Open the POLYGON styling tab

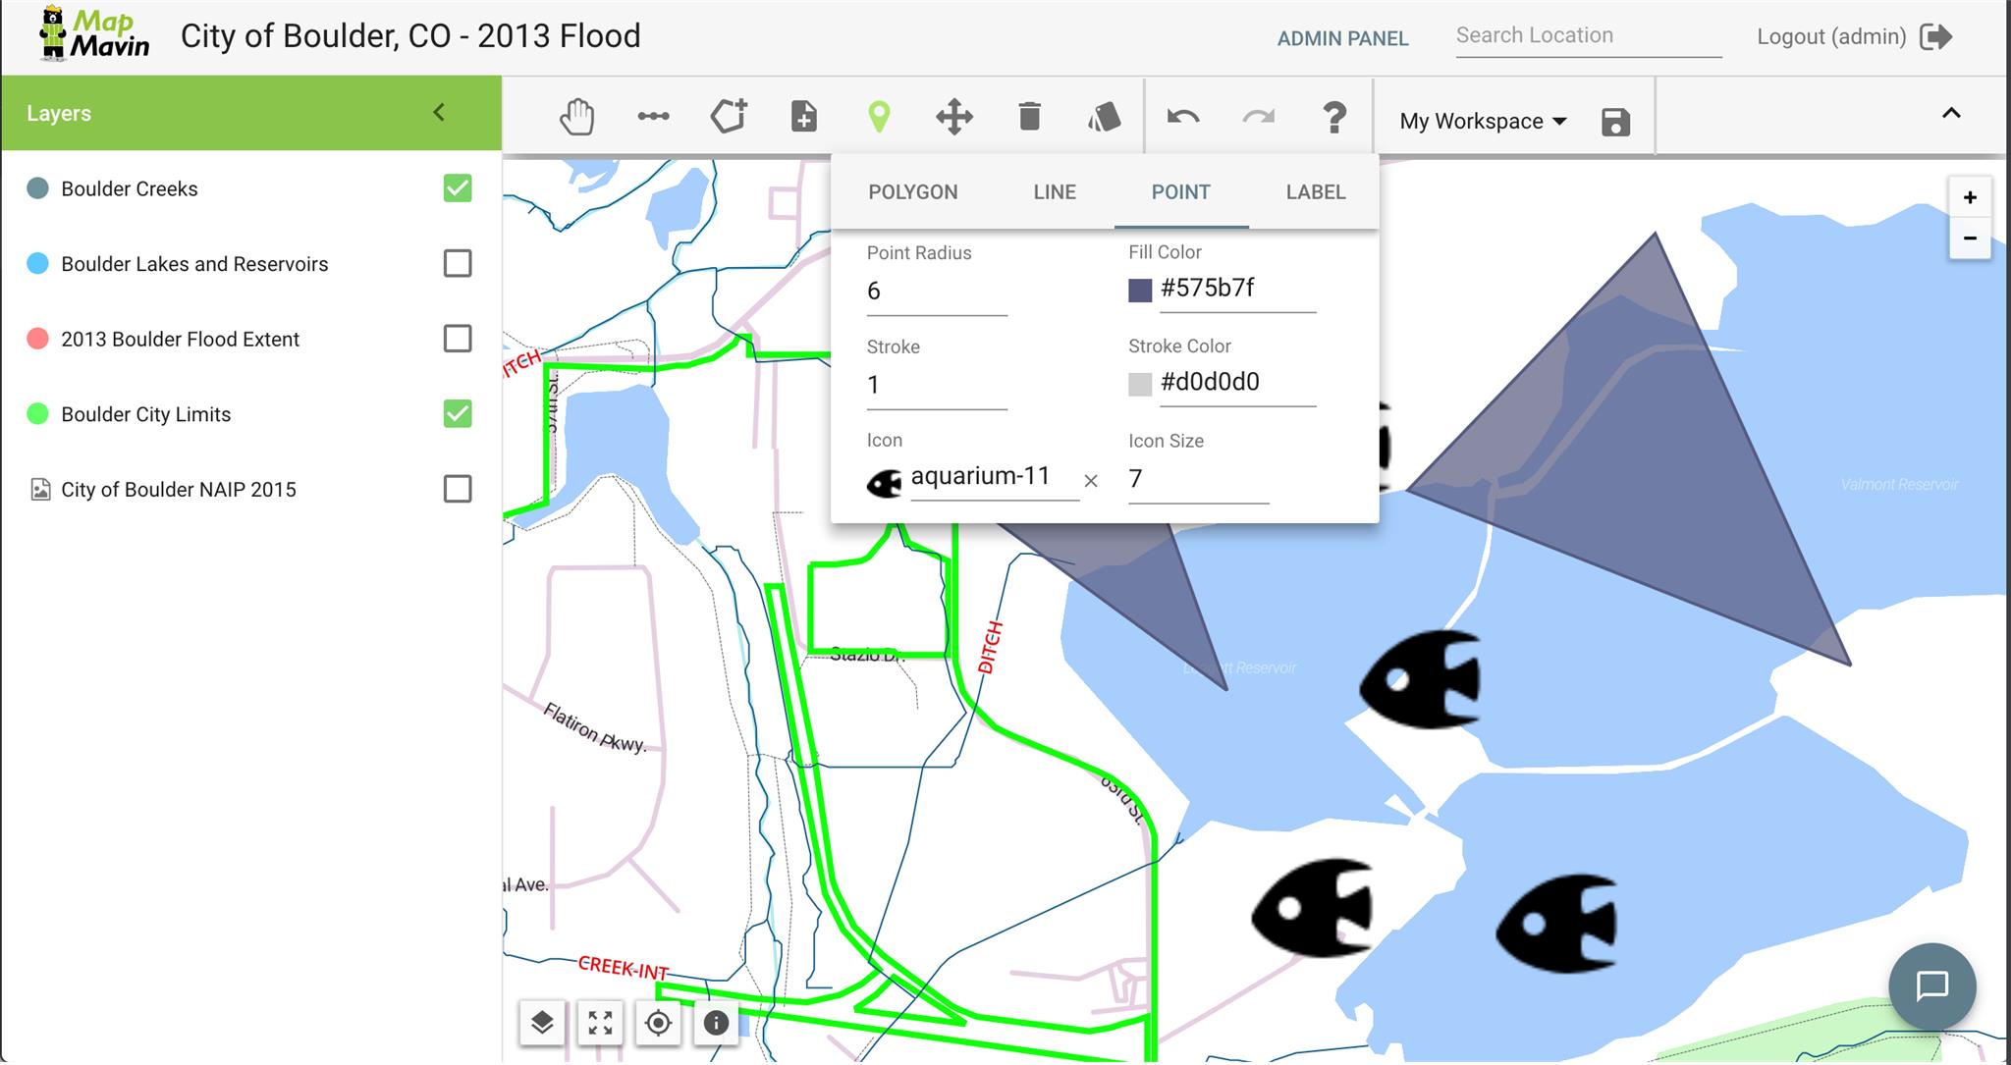pyautogui.click(x=912, y=191)
